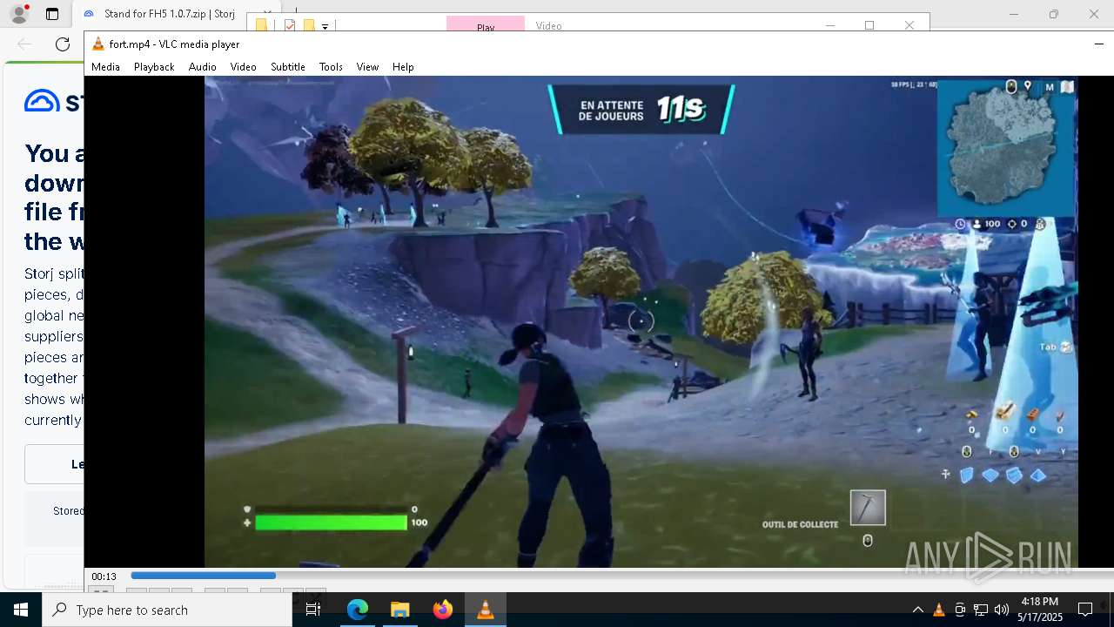Open the View menu in VLC
Screen dimensions: 1114x627
coord(367,67)
